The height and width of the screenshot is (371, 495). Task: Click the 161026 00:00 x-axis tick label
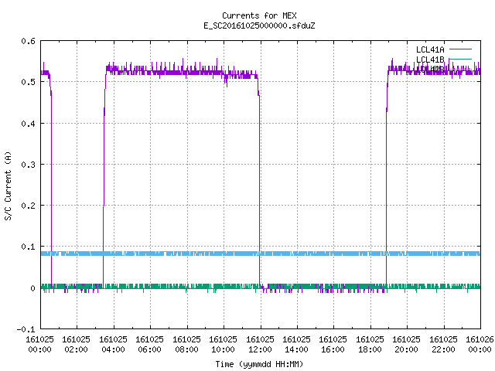tap(480, 344)
